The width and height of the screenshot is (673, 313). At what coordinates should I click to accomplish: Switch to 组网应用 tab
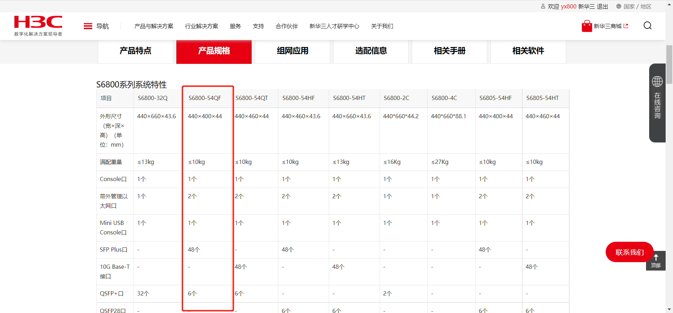point(292,51)
